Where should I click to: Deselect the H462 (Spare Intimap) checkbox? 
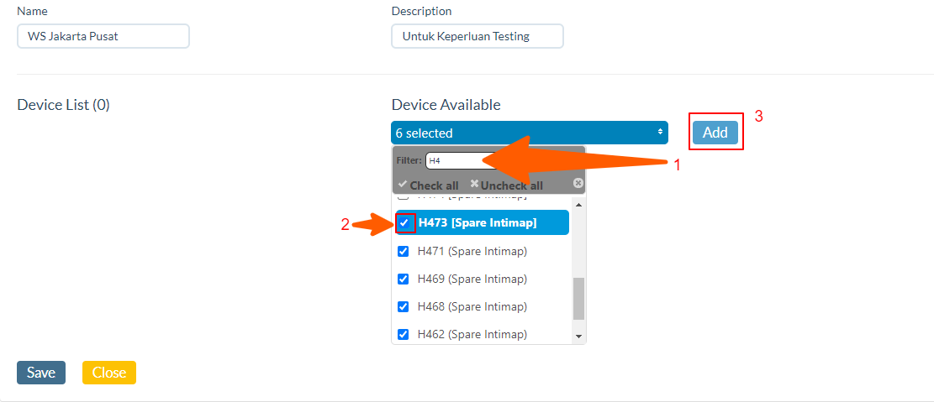pyautogui.click(x=404, y=334)
